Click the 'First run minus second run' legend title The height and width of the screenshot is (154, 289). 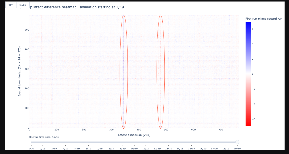coord(264,19)
